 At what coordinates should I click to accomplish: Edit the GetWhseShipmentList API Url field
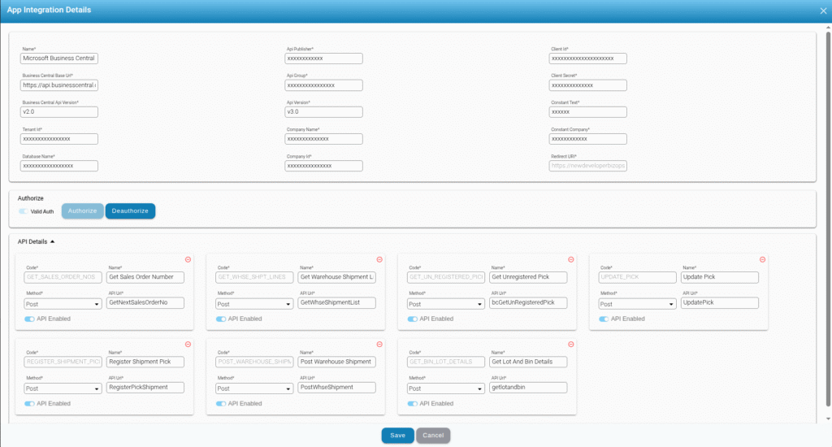[x=337, y=302]
